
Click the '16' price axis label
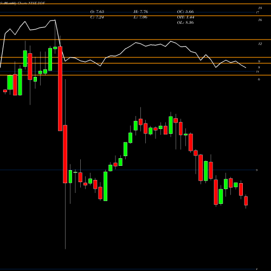click(x=260, y=20)
